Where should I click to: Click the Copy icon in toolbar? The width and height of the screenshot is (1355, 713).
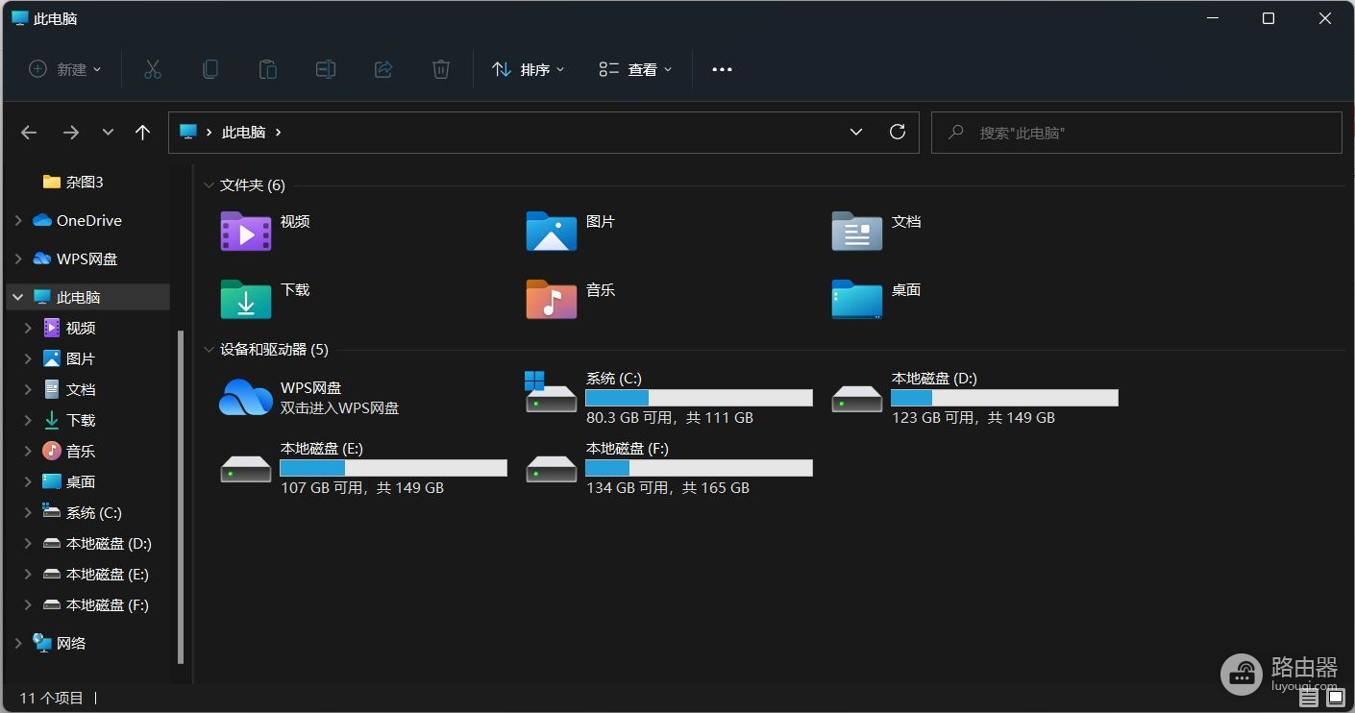click(209, 69)
